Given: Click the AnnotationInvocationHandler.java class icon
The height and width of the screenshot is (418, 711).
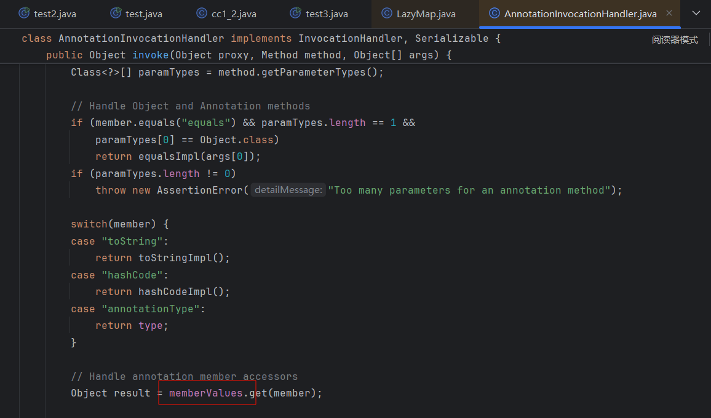Looking at the screenshot, I should [x=494, y=14].
